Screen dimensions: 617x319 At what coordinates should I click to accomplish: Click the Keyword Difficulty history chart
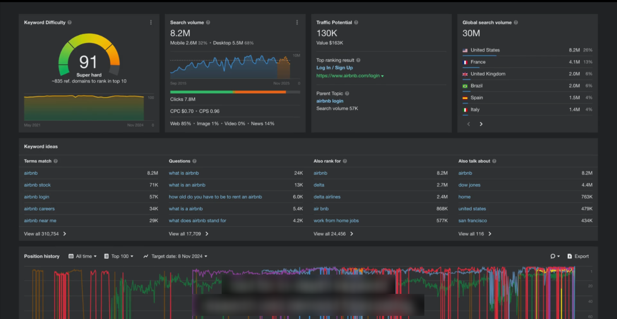tap(84, 107)
